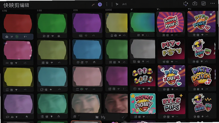Click the diamond icon under the pink frame
219x123 pixels.
(16, 63)
